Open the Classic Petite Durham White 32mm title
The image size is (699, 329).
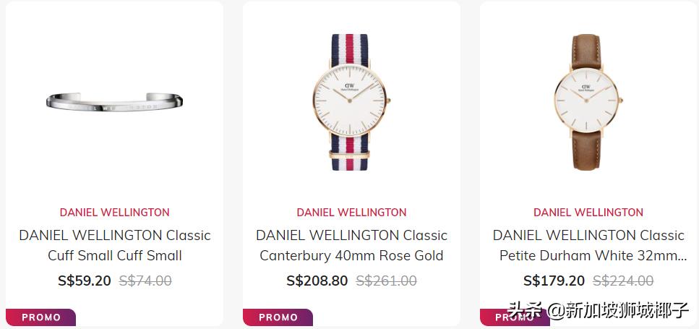pos(588,245)
